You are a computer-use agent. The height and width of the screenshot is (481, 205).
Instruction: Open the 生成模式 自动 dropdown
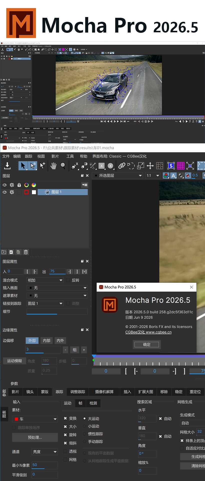pyautogui.click(x=192, y=423)
